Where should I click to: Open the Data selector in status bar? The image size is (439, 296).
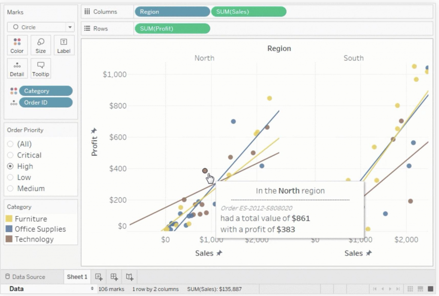tap(16, 289)
